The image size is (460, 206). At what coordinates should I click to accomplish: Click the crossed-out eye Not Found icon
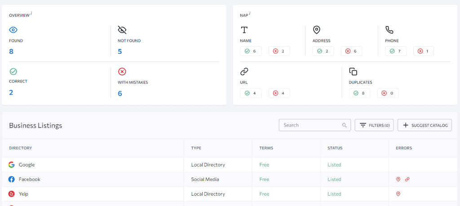click(x=122, y=30)
